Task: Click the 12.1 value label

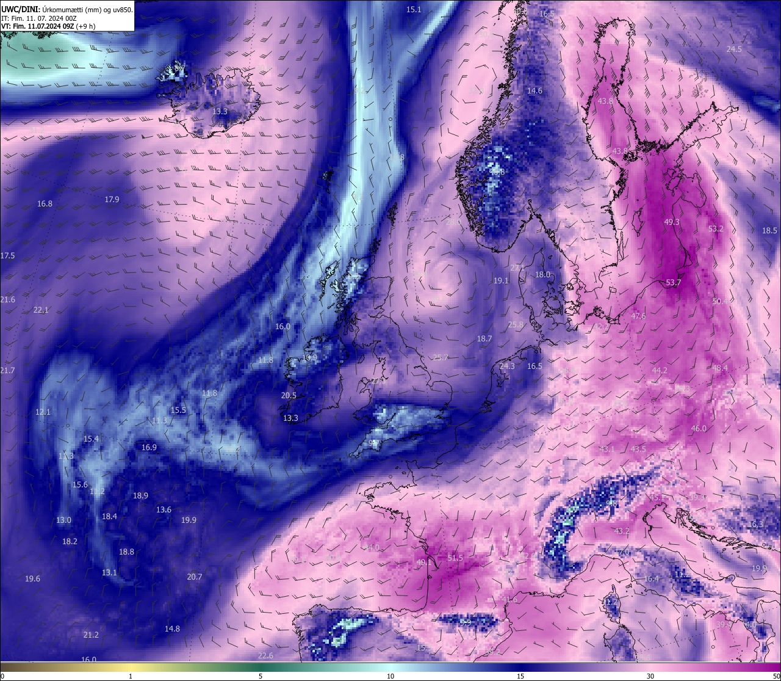Action: (x=43, y=412)
